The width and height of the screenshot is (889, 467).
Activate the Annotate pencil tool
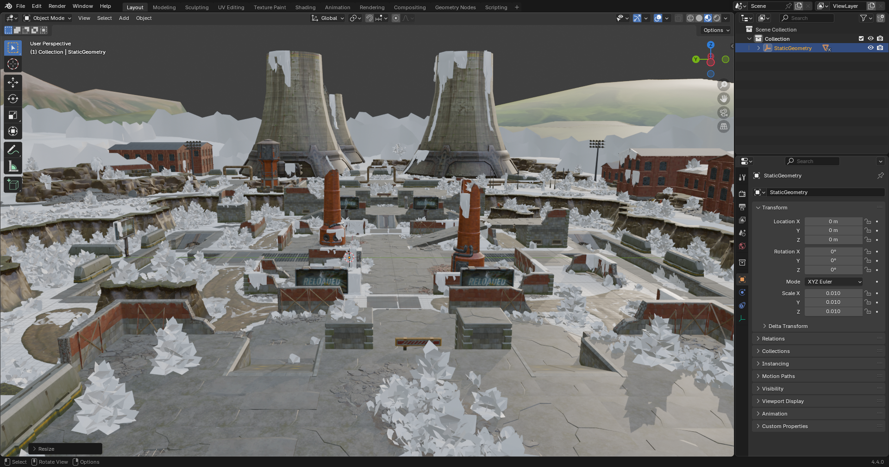click(13, 150)
